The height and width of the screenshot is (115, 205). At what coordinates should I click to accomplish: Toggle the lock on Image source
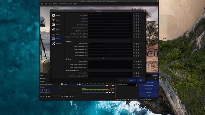pos(80,84)
